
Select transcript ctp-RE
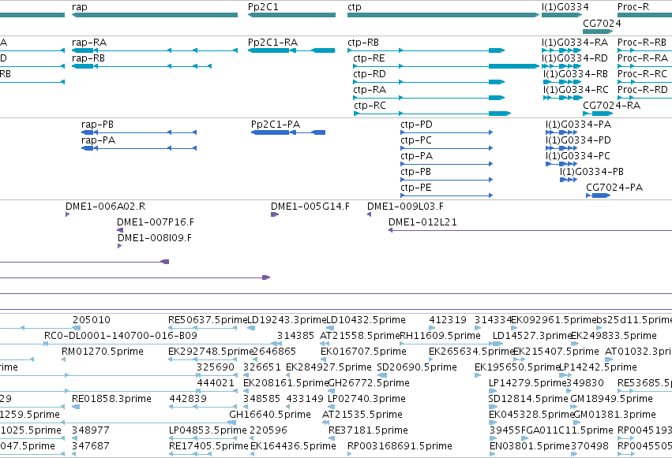369,58
